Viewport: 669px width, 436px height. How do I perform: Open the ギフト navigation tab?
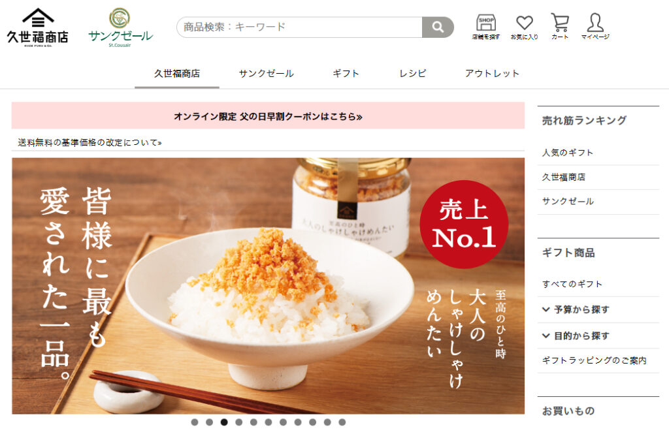tap(346, 73)
